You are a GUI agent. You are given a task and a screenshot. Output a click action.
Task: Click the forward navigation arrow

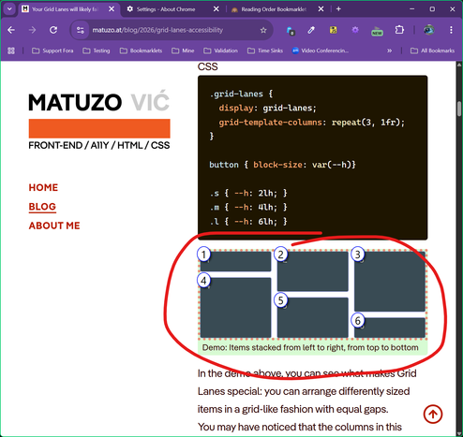tap(32, 30)
